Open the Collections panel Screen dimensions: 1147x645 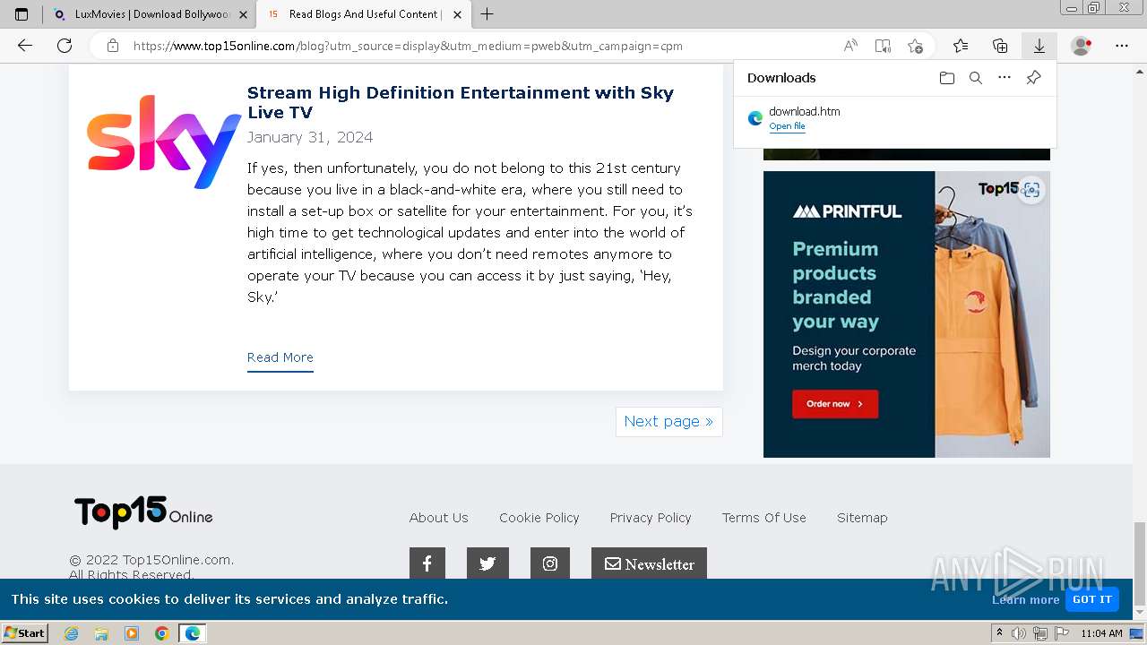[1000, 46]
